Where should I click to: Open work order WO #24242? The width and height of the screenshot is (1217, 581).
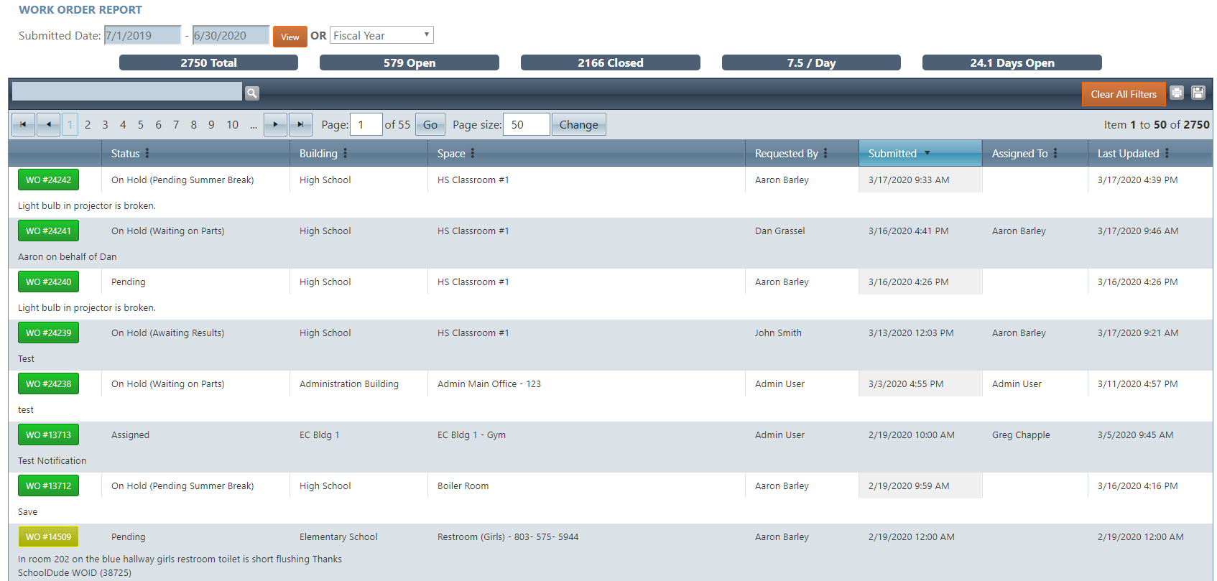point(49,180)
